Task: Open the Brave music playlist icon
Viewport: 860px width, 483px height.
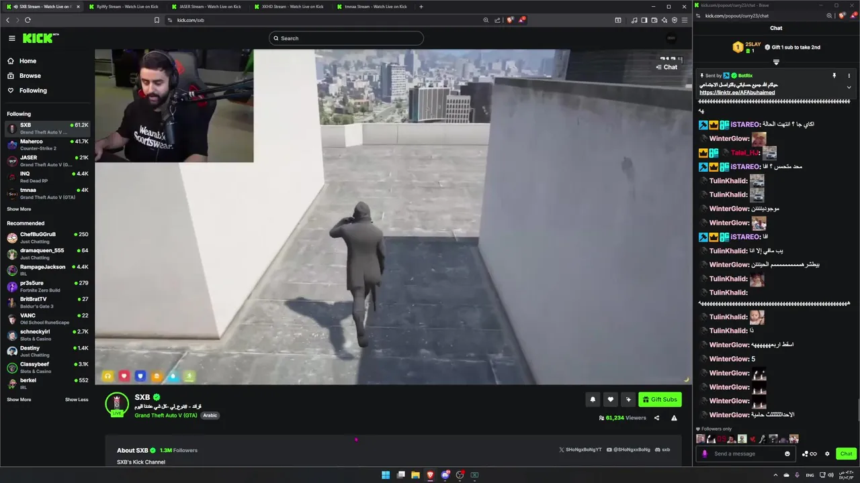Action: pyautogui.click(x=634, y=20)
